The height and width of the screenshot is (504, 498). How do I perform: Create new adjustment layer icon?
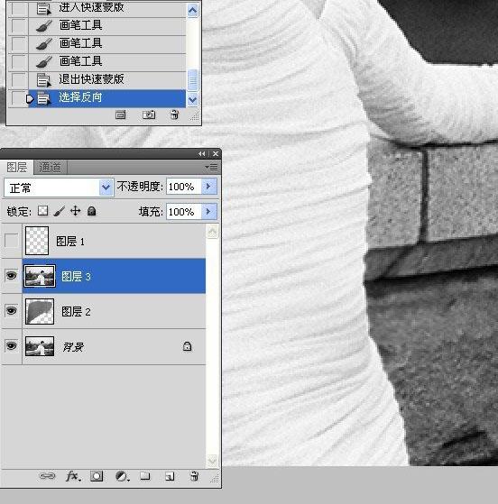(x=122, y=476)
